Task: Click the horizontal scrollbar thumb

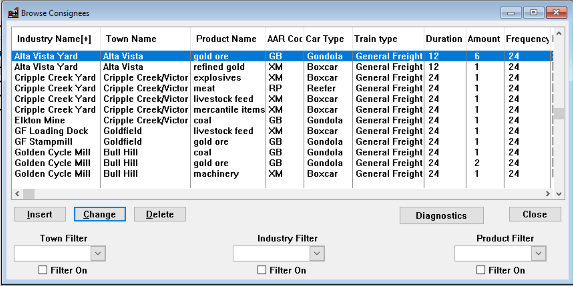Action: tap(29, 194)
